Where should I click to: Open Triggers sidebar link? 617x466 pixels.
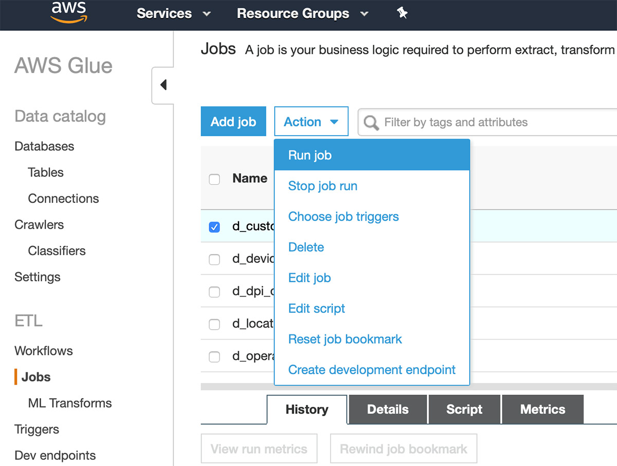click(x=37, y=430)
